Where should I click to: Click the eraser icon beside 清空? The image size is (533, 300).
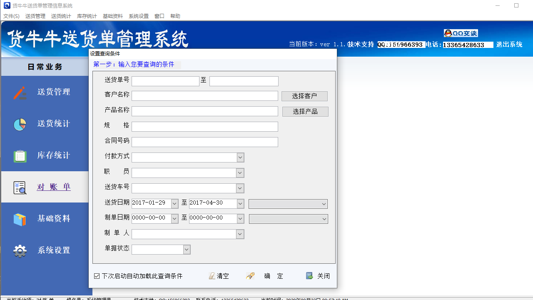pyautogui.click(x=212, y=275)
